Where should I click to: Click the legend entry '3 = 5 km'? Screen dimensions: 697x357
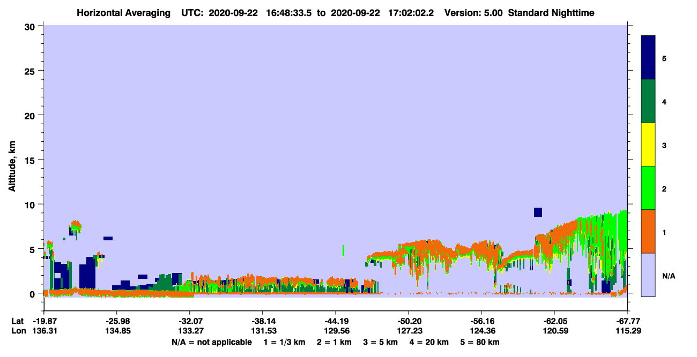pos(380,342)
